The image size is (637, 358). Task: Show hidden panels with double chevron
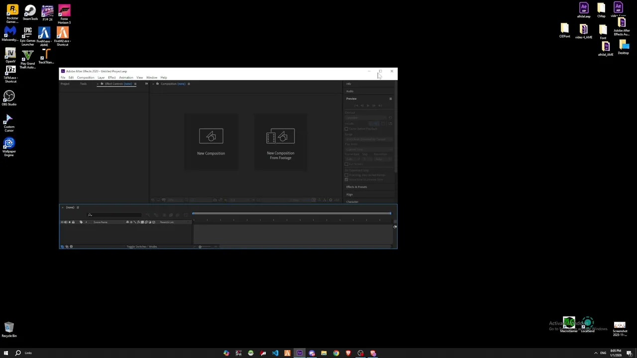tap(146, 84)
